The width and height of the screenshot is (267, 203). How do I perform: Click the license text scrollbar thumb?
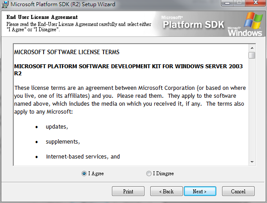(x=252, y=55)
